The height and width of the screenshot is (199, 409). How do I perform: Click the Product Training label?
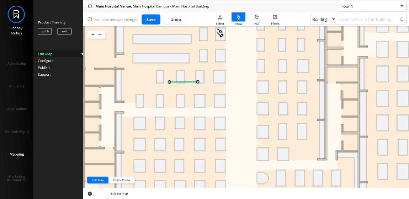52,22
